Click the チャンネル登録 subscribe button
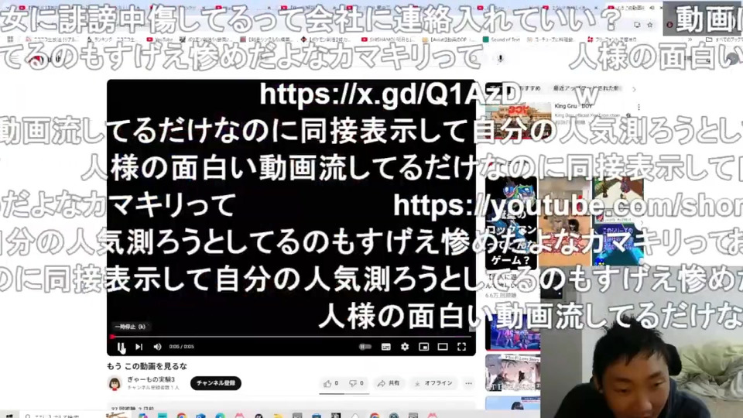 click(216, 383)
